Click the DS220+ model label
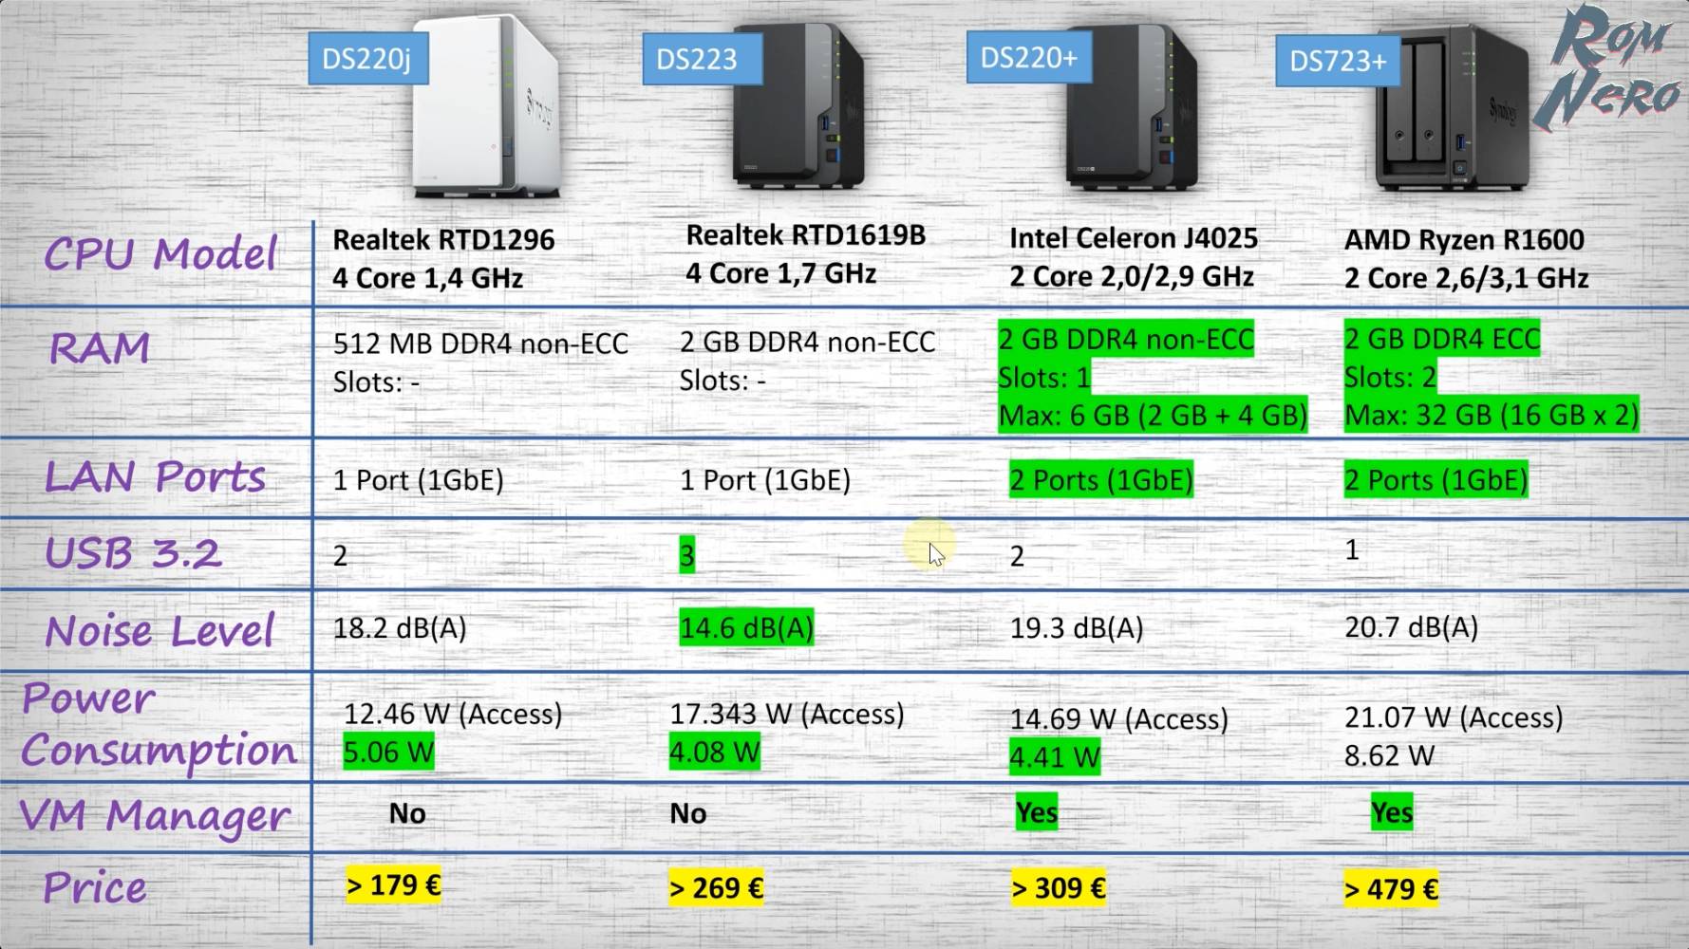The width and height of the screenshot is (1689, 949). tap(1028, 57)
